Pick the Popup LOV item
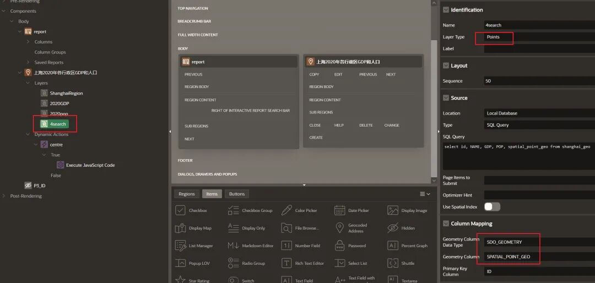 pos(192,263)
